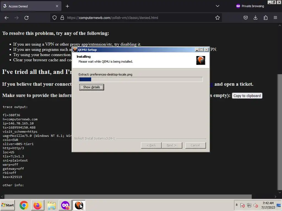
Task: Click the QEMU installer taskbar icon
Action: [x=79, y=205]
